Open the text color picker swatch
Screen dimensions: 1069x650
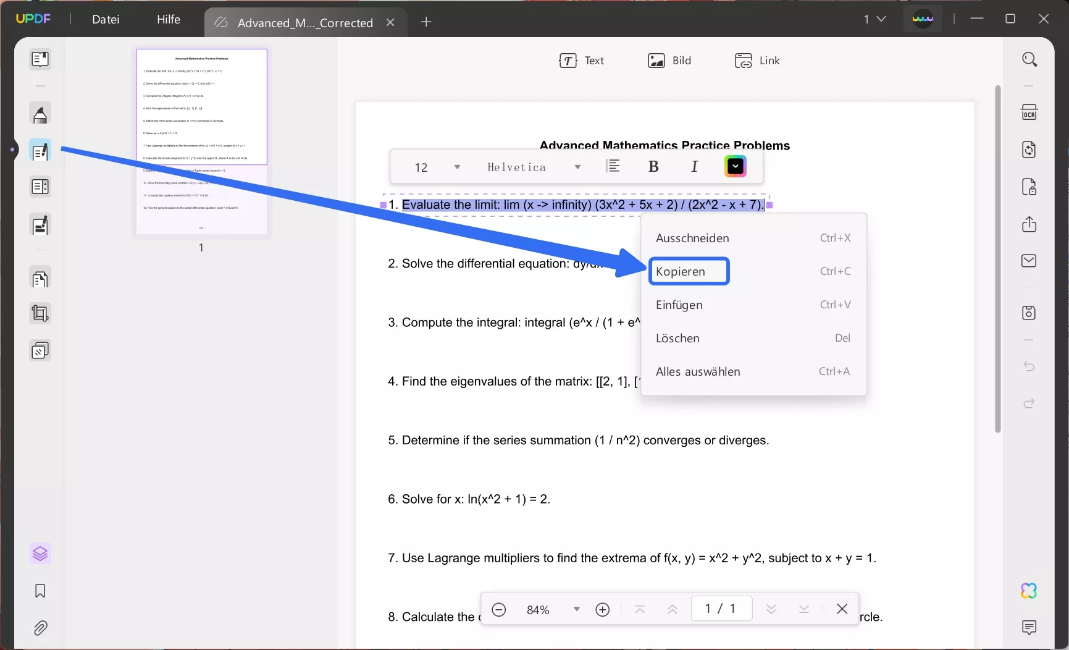coord(736,166)
